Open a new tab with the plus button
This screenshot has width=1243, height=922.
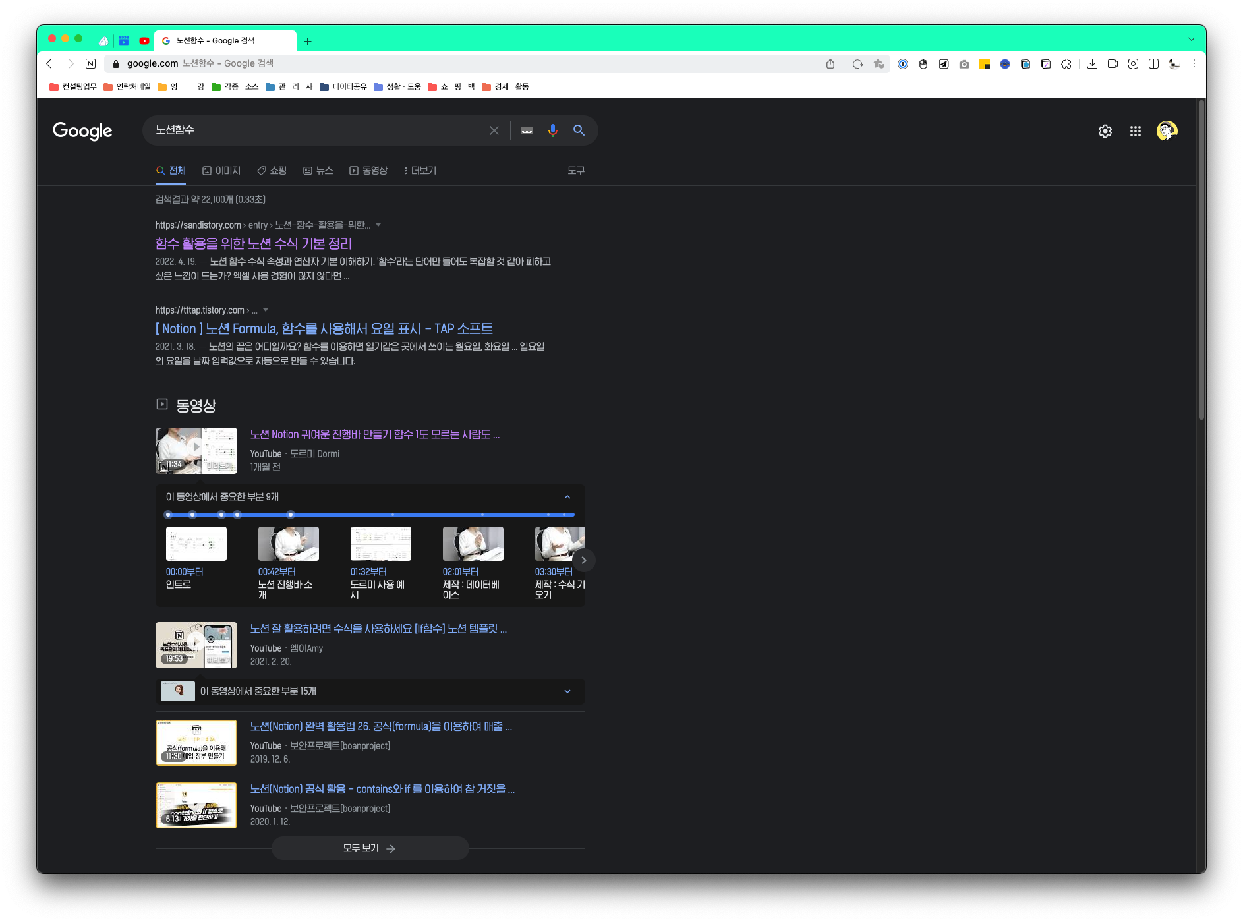307,42
